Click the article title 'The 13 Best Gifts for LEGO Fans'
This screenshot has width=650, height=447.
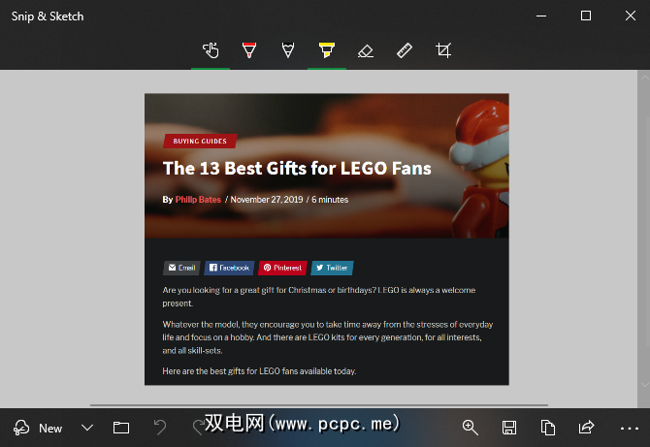pyautogui.click(x=297, y=168)
